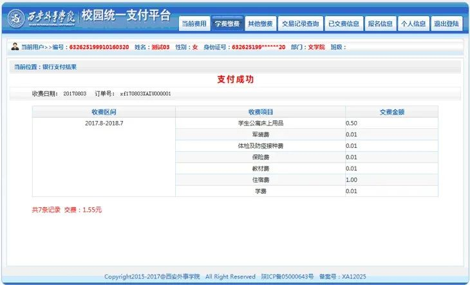View the 已交费信息 tab
The image size is (470, 285).
coord(343,24)
